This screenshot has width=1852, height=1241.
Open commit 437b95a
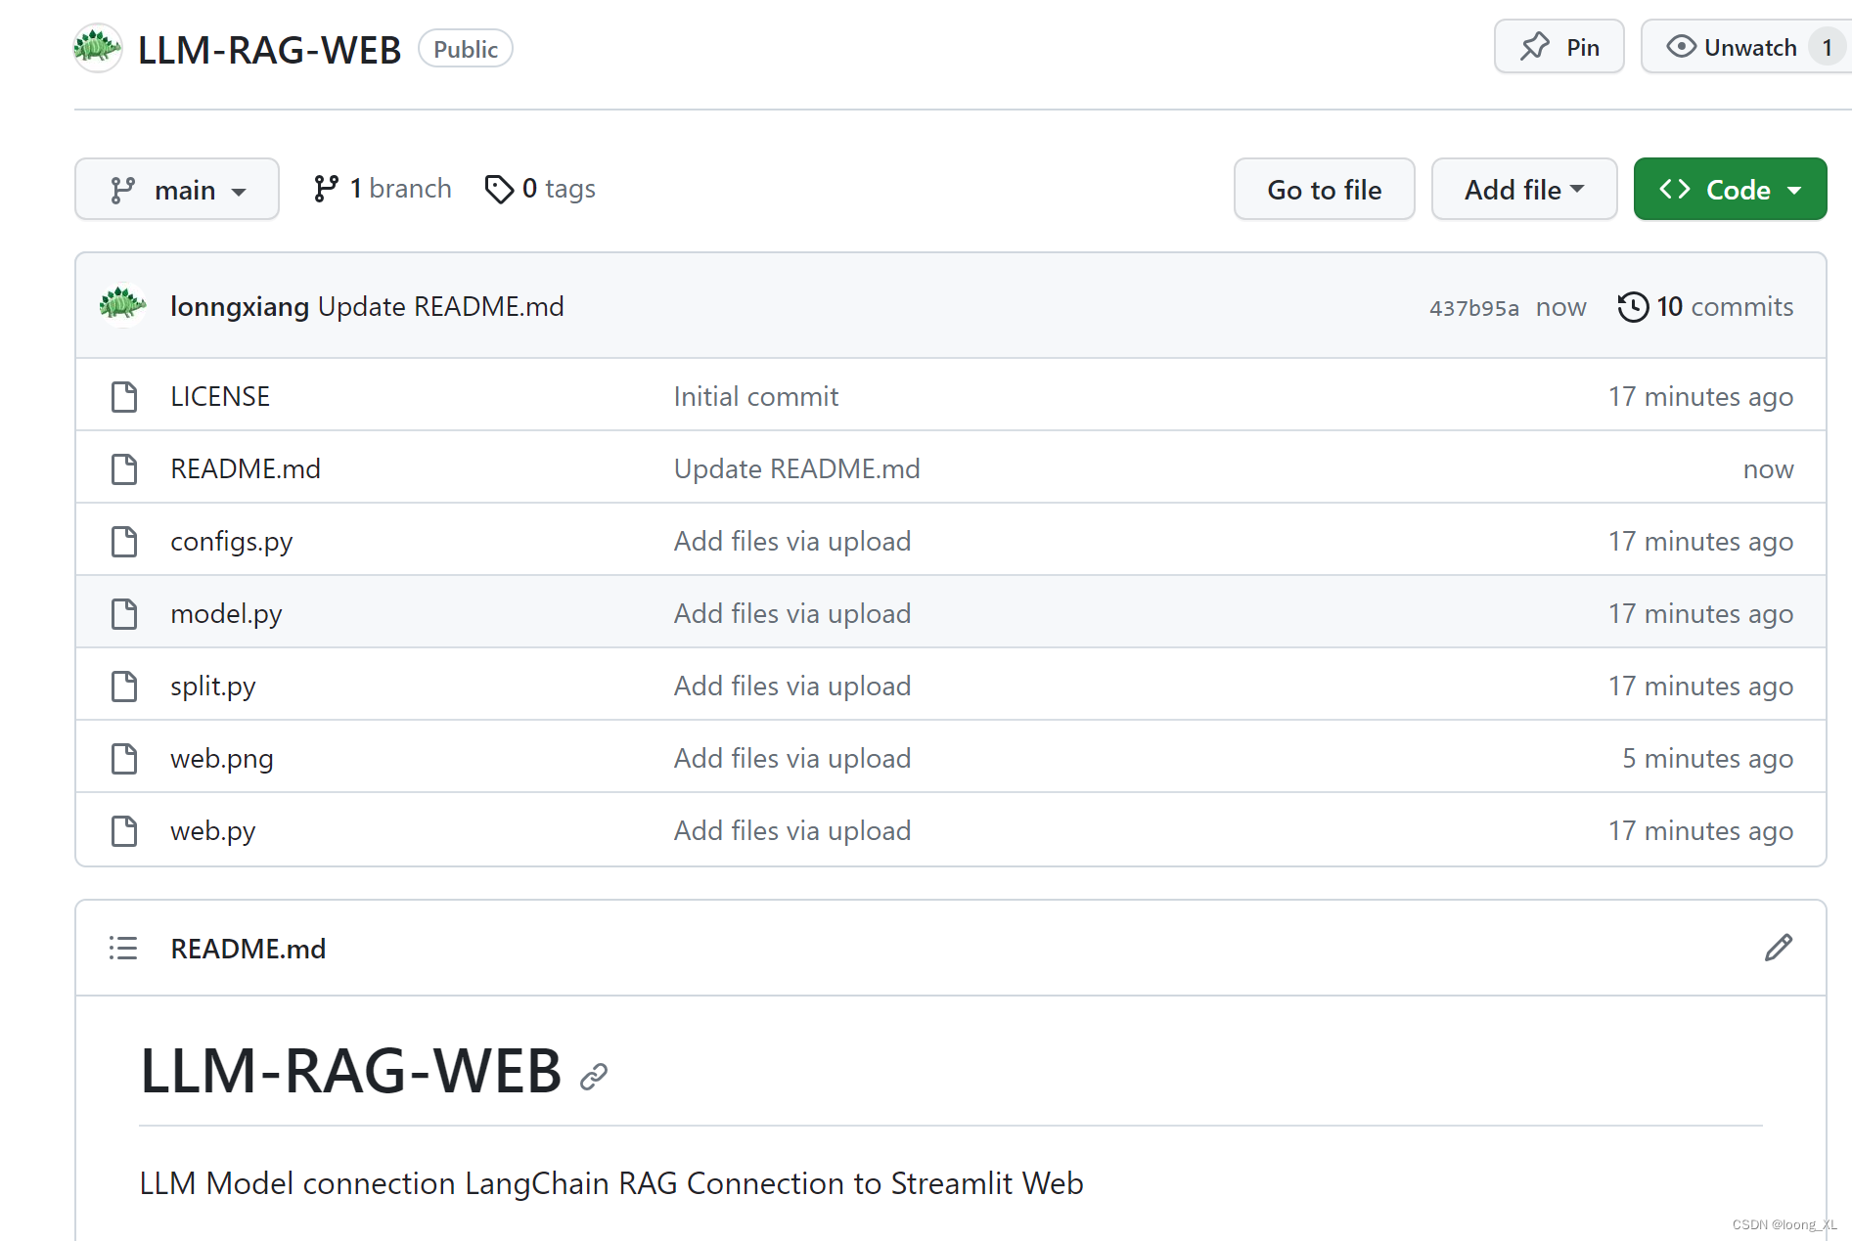(1473, 306)
